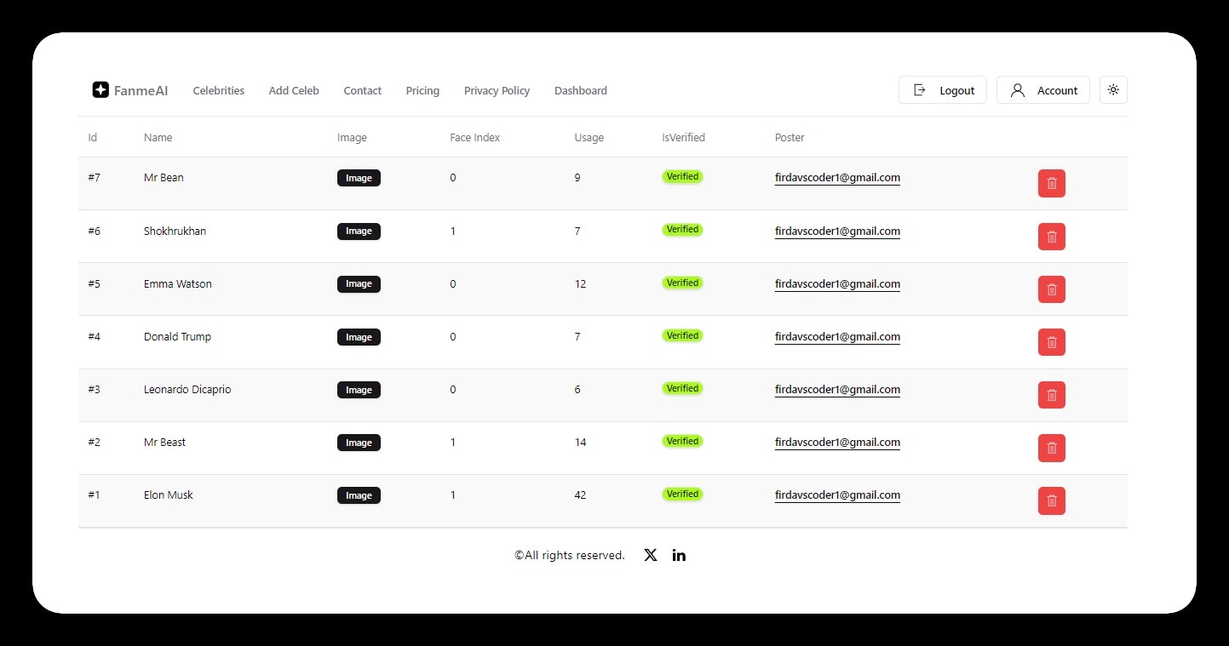Open Shokhrukhan's Image badge
The image size is (1229, 646).
click(x=359, y=231)
